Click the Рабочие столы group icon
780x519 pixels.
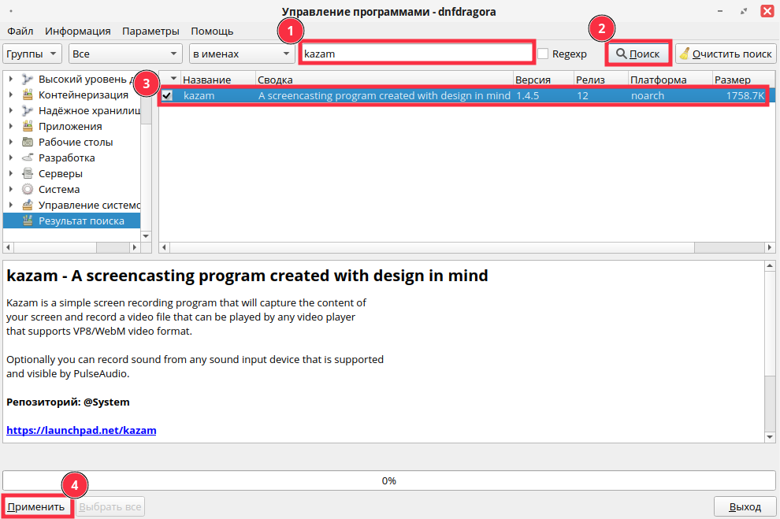point(28,142)
